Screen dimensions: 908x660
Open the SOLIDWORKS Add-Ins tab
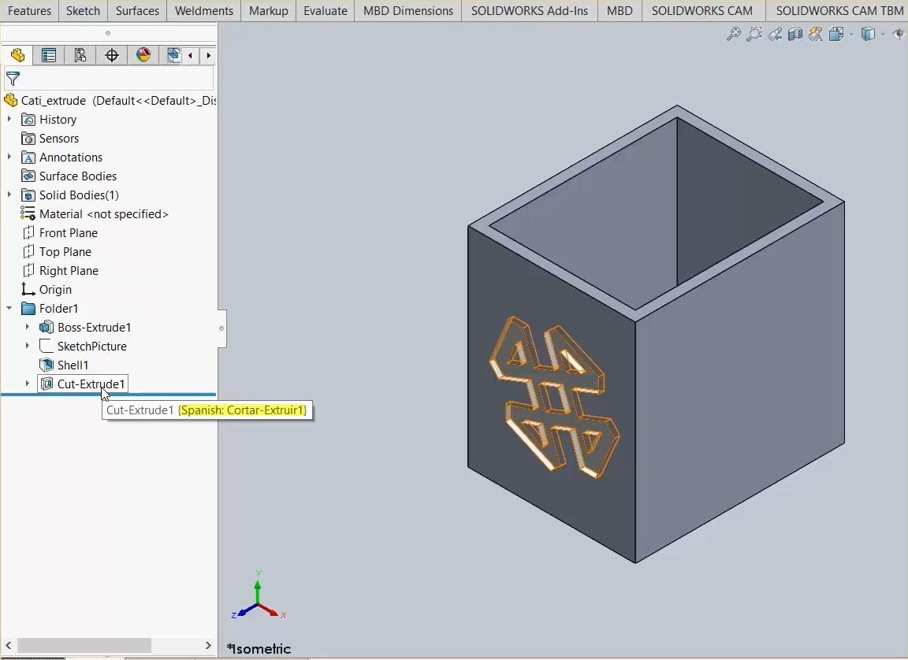tap(530, 10)
